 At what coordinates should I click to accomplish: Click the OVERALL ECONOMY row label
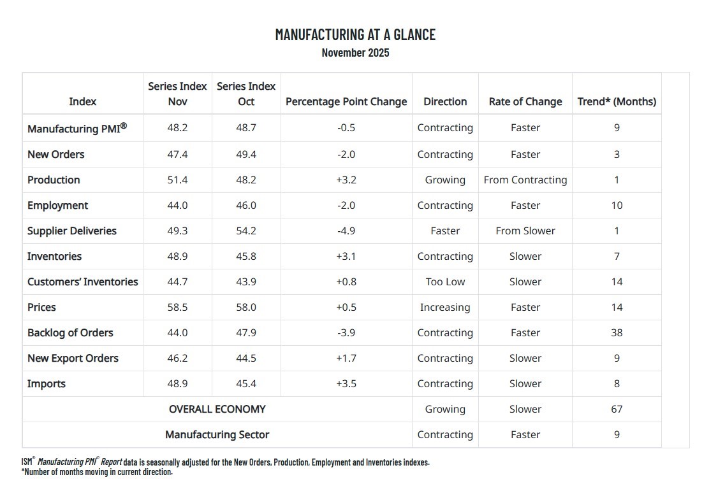217,409
